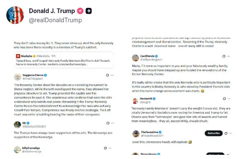247x159 pixels.
Task: Click Grok icon on GeofPende post
Action: (x=224, y=56)
